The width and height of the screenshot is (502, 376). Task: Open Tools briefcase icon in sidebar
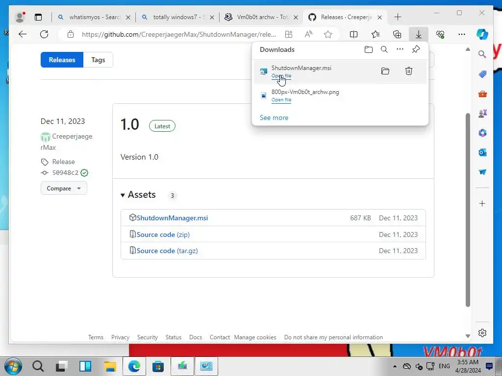(482, 94)
